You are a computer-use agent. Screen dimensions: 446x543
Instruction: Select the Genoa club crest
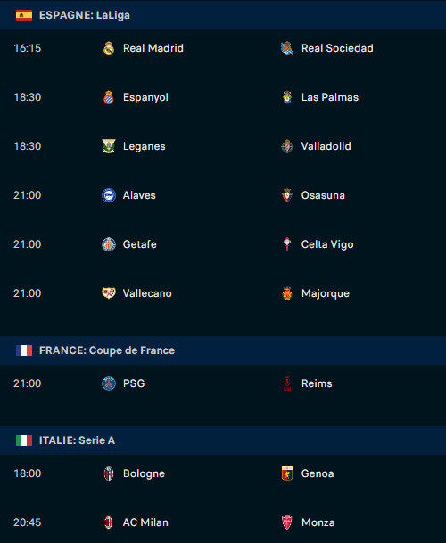pos(287,473)
